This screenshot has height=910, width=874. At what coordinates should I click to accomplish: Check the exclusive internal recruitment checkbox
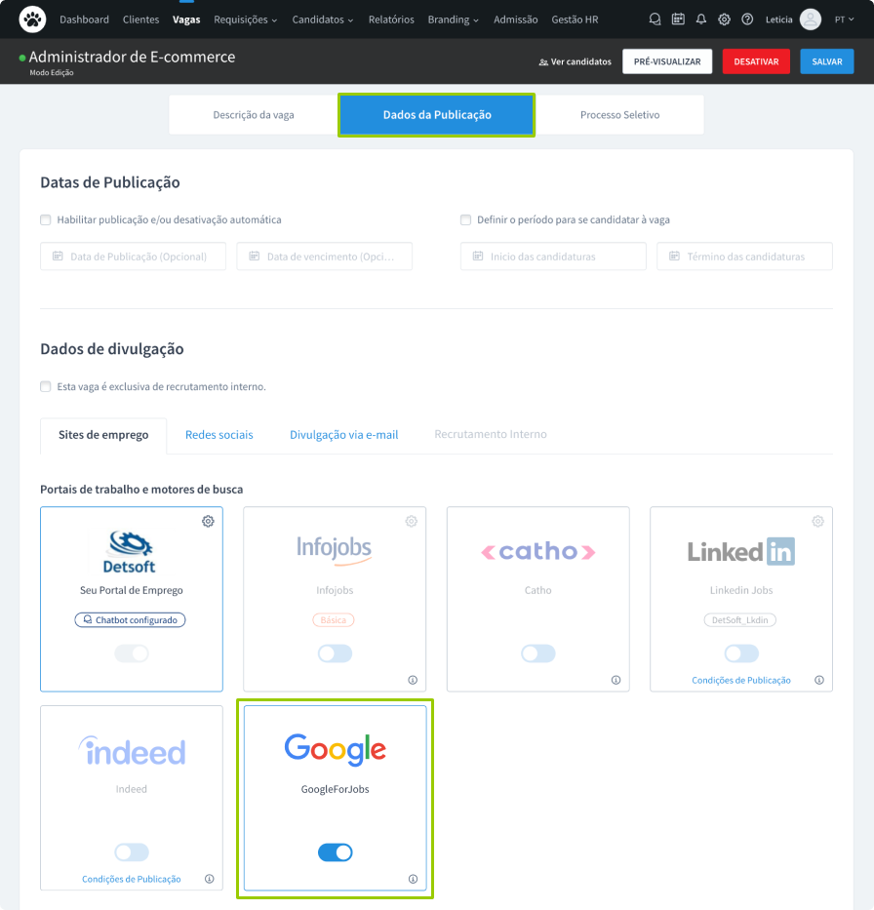click(x=46, y=386)
